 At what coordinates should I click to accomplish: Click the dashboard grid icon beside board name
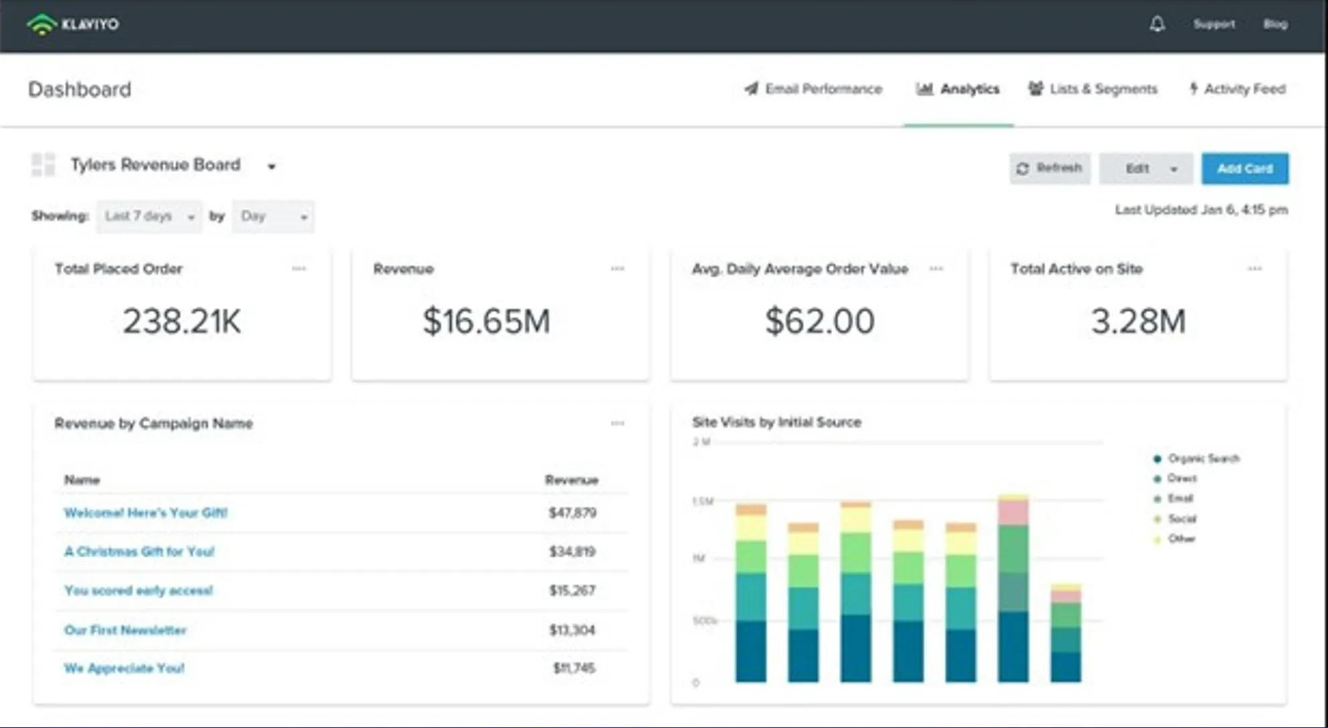44,165
